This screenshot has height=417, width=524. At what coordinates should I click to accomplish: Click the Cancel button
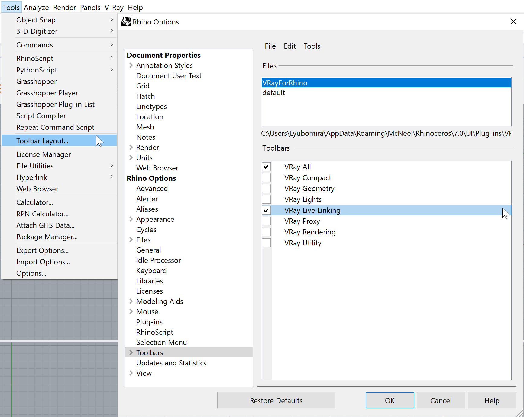point(441,400)
